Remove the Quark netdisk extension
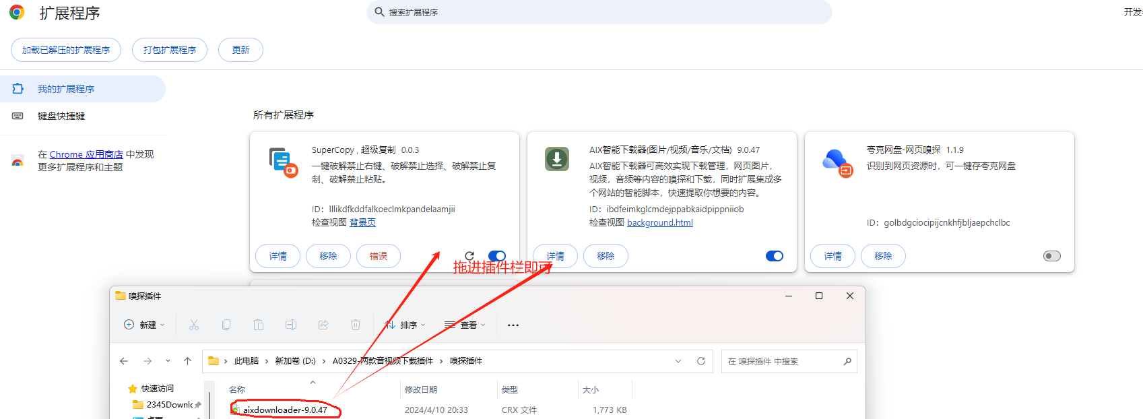This screenshot has height=419, width=1143. pyautogui.click(x=883, y=256)
